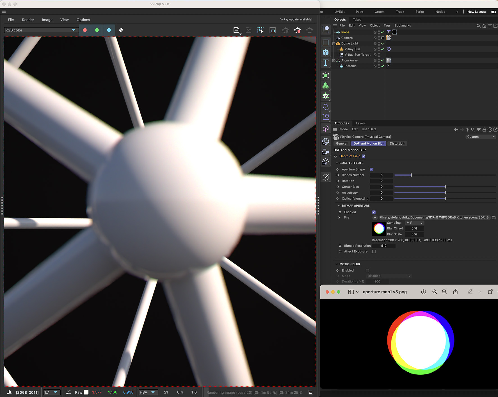Open Bookmarks menu in Objects manager
Viewport: 498px width, 397px height.
click(x=403, y=26)
